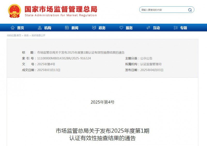This screenshot has height=146, width=207.
Task: Click the 国家市场监督管理总局 site title
Action: pos(61,9)
